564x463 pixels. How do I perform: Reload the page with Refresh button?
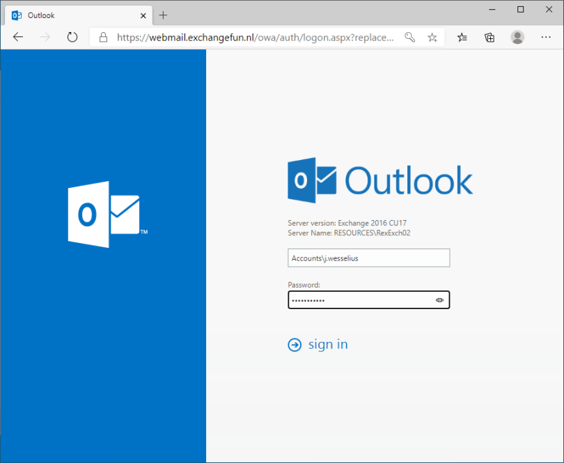(x=72, y=38)
